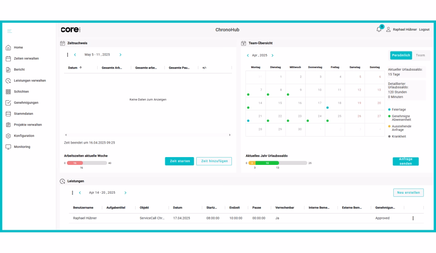Go to next week after May 5 - 11
Screen dimensions: 436x253
pyautogui.click(x=120, y=55)
